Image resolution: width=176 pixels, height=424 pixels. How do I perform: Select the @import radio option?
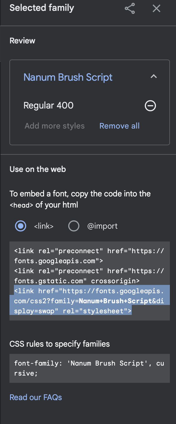pyautogui.click(x=74, y=226)
